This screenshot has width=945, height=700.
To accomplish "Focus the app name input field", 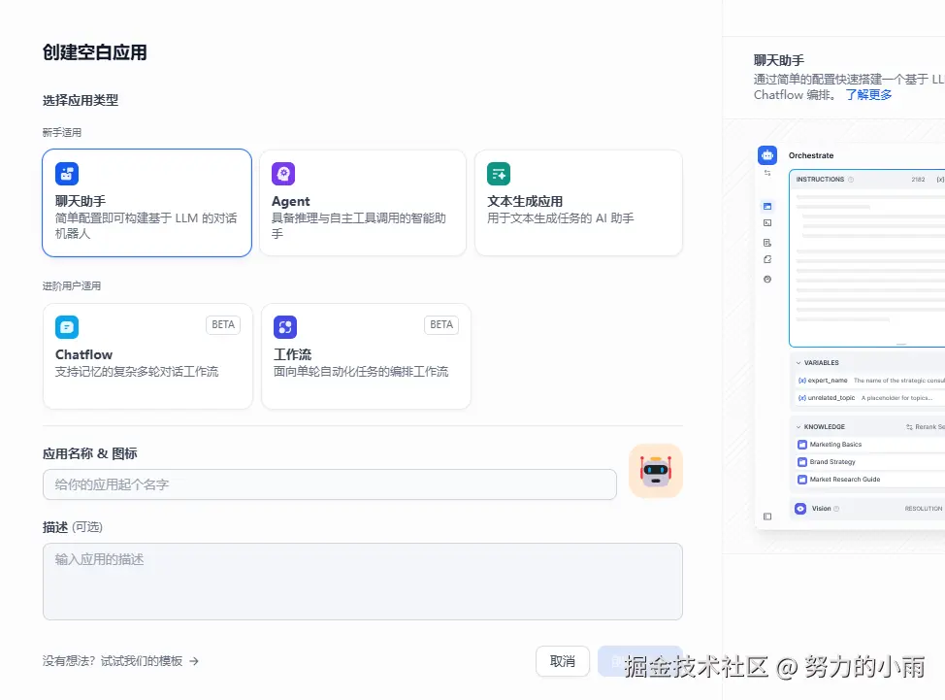I will (330, 484).
